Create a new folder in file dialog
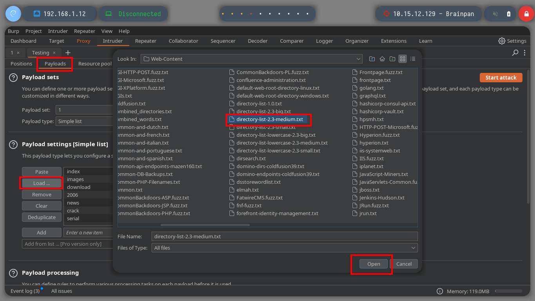The height and width of the screenshot is (301, 535). click(x=392, y=59)
